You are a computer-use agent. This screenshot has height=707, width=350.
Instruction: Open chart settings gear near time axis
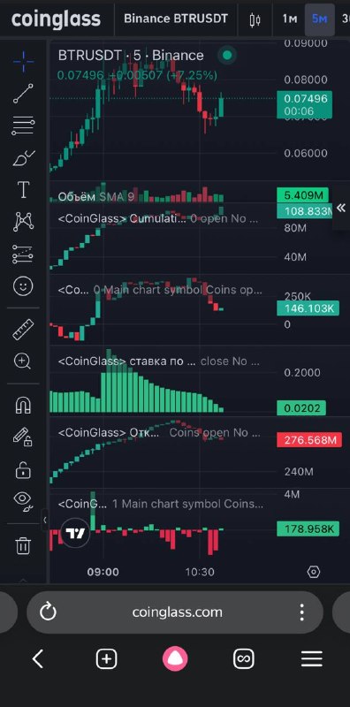314,572
